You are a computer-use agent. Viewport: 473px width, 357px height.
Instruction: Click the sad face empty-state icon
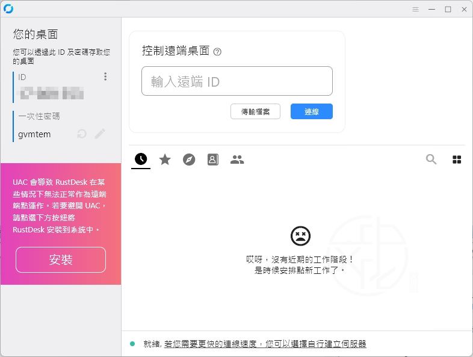click(x=300, y=235)
